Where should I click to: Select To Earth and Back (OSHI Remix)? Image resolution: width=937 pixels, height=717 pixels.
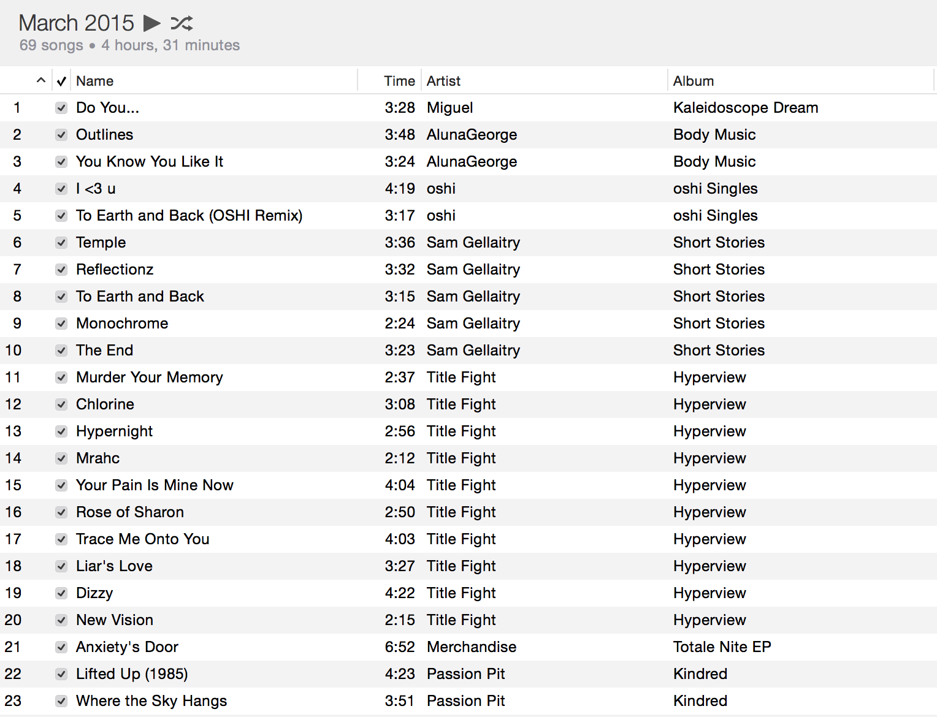(x=189, y=216)
